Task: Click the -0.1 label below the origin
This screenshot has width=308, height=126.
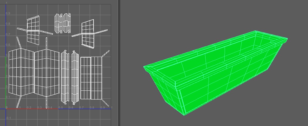Action: (8, 118)
